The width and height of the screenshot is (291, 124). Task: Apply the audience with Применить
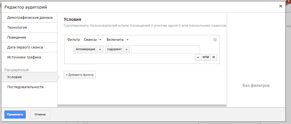[x=15, y=114]
